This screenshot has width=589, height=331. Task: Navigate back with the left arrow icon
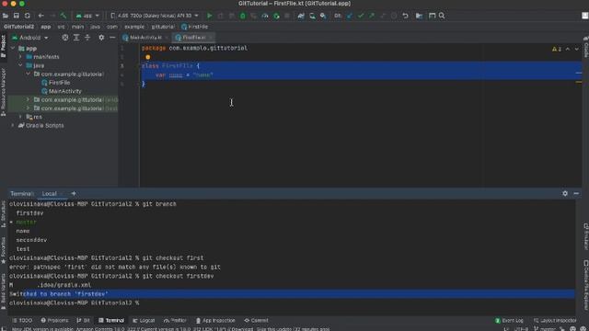point(40,16)
